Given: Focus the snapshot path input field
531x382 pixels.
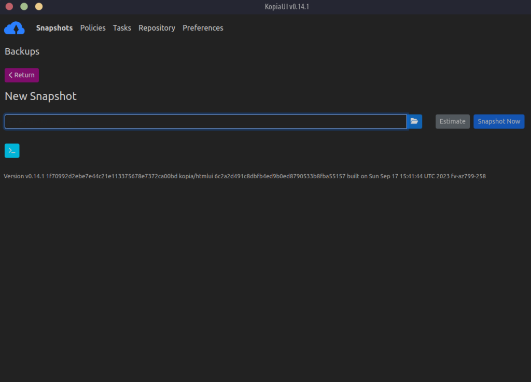Looking at the screenshot, I should point(206,121).
